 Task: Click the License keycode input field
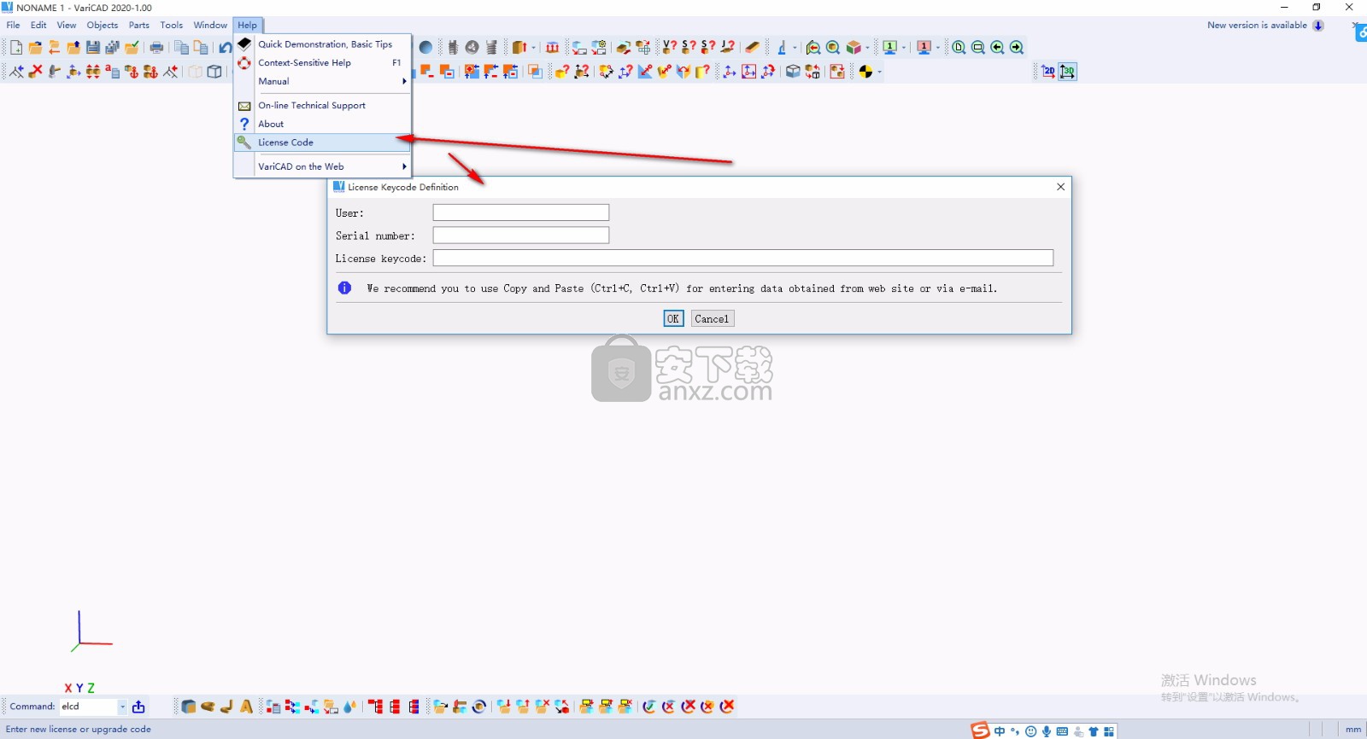pos(743,259)
